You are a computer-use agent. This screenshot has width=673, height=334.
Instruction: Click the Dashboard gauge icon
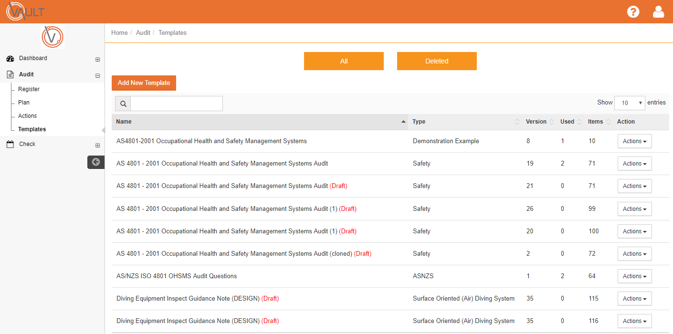coord(10,59)
